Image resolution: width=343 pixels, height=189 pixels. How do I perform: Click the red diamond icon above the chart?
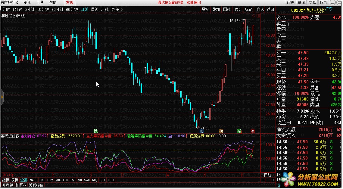click(254, 16)
